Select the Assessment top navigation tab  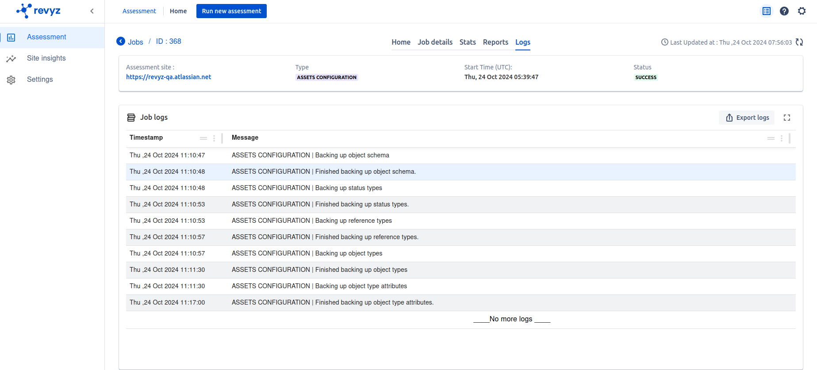click(x=139, y=11)
